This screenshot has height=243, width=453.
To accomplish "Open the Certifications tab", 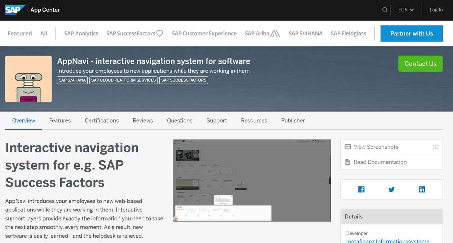I will 102,120.
